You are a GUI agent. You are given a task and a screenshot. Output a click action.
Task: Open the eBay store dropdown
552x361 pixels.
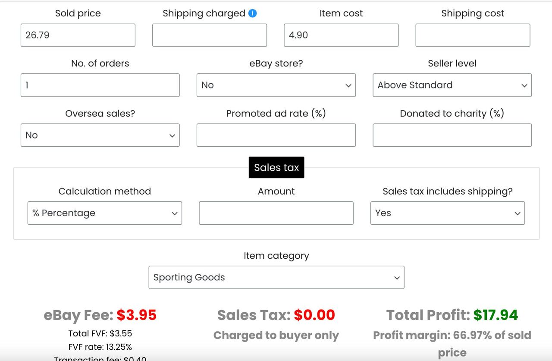[276, 85]
